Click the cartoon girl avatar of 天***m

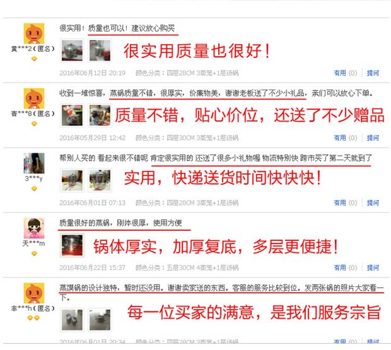34,228
